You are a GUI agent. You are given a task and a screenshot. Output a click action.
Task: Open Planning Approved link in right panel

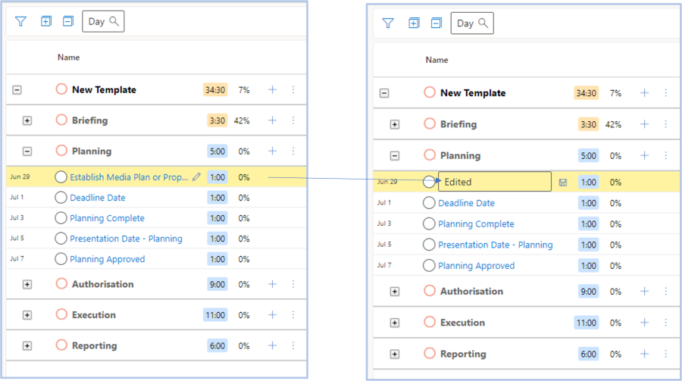476,266
